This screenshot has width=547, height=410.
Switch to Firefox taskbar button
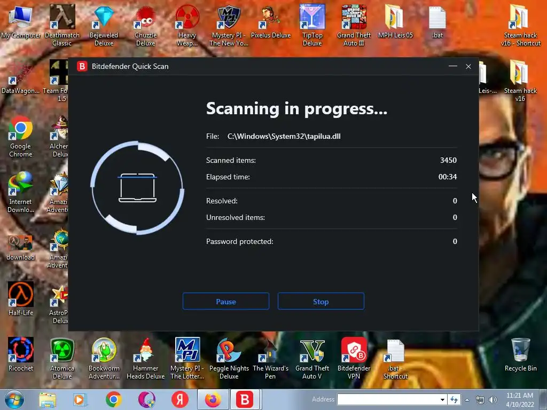[213, 399]
